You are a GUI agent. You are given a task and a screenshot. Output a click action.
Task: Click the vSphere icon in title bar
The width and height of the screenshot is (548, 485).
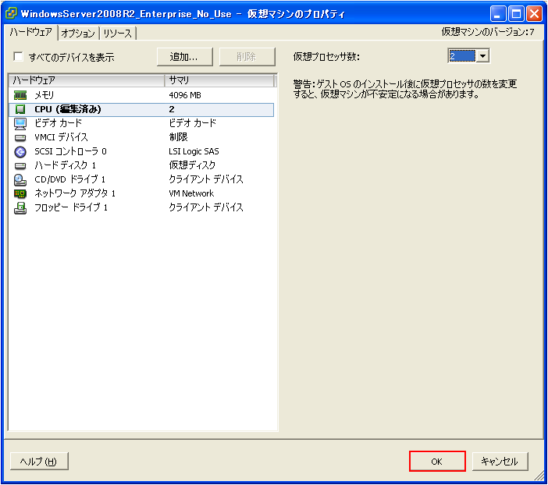(11, 13)
